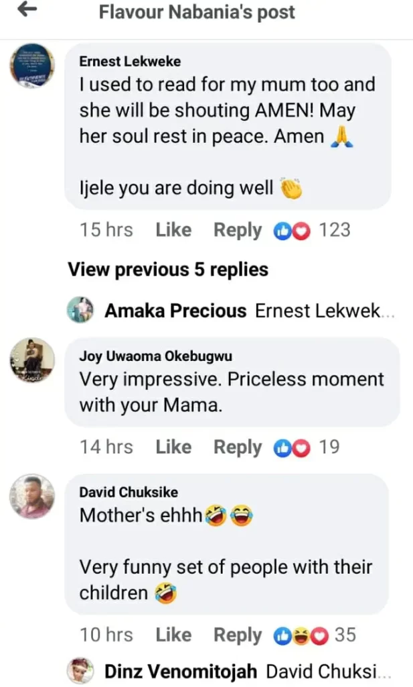Reply to Joy Uwaoma Okebugwu's comment
Screen dimensions: 413x687
tap(237, 447)
